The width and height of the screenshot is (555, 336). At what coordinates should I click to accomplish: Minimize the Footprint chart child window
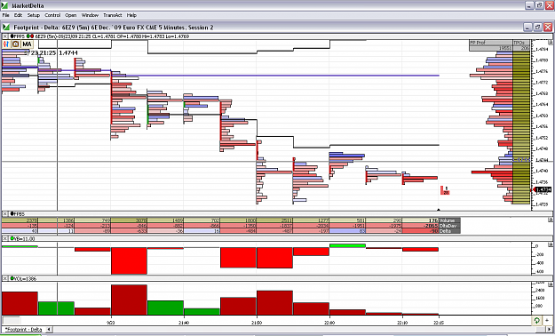click(527, 27)
